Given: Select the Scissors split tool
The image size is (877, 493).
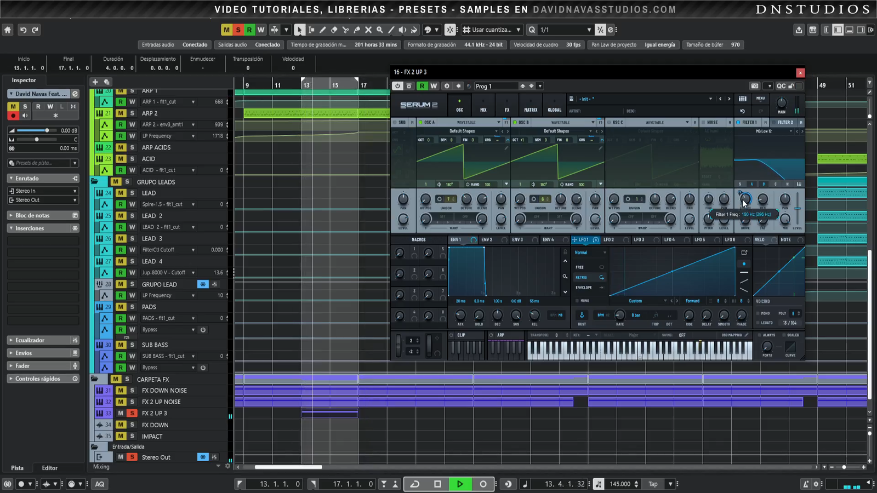Looking at the screenshot, I should pos(345,30).
